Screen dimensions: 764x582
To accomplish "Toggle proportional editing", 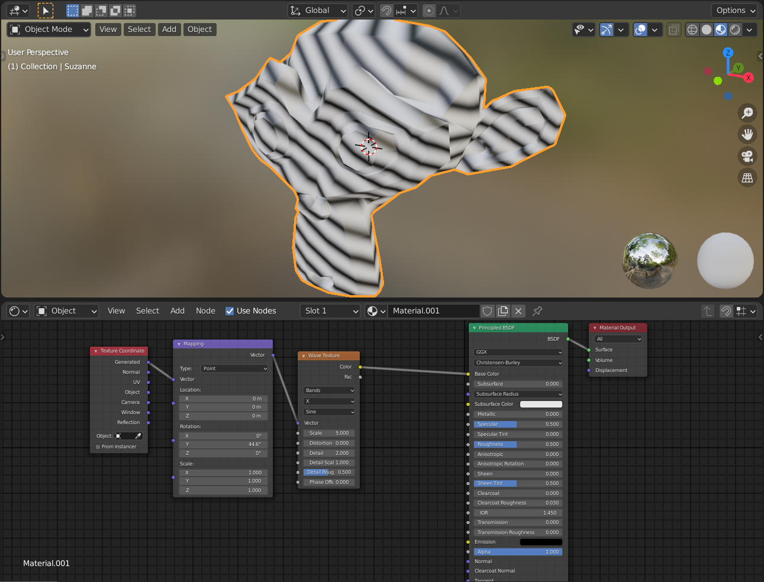I will click(x=429, y=11).
